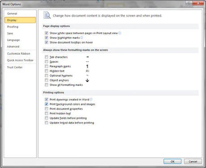Viewport: 206px width, 168px height.
Task: Close the Word Options dialog
Action: 198,3
